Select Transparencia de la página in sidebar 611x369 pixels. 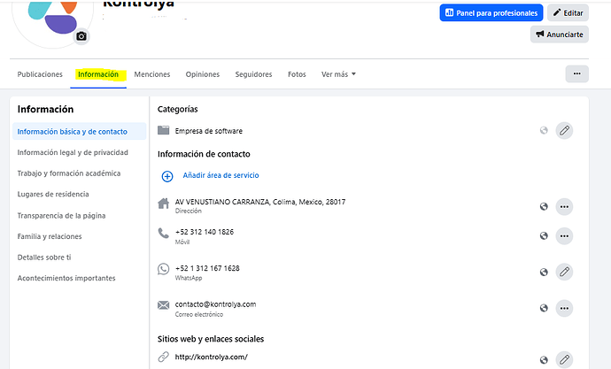click(61, 216)
